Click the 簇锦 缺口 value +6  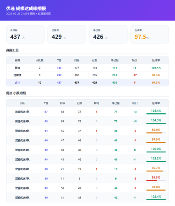tap(135, 68)
